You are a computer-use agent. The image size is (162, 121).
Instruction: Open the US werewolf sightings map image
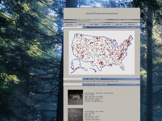point(102,53)
